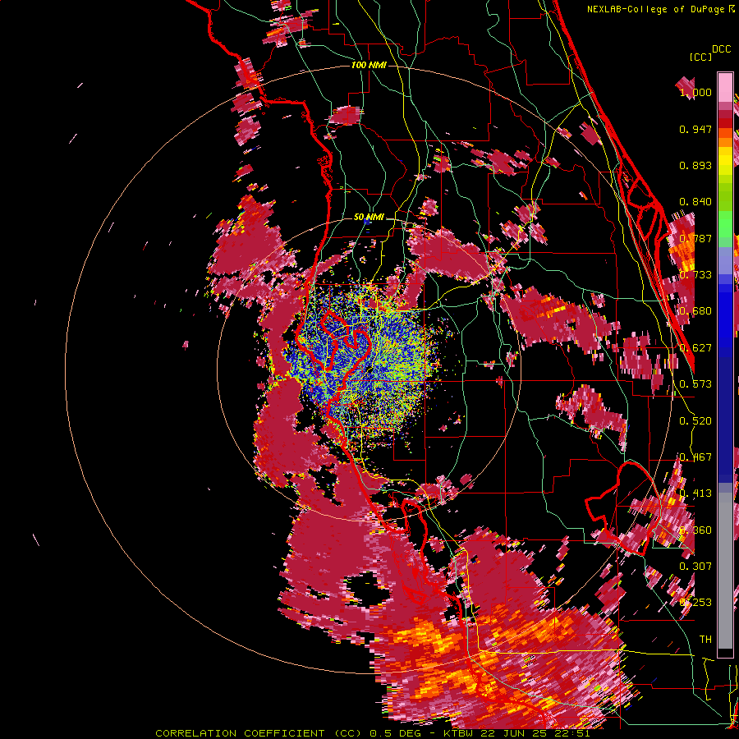Click the 0.573 scale value
Viewport: 739px width, 739px height.
pyautogui.click(x=695, y=384)
